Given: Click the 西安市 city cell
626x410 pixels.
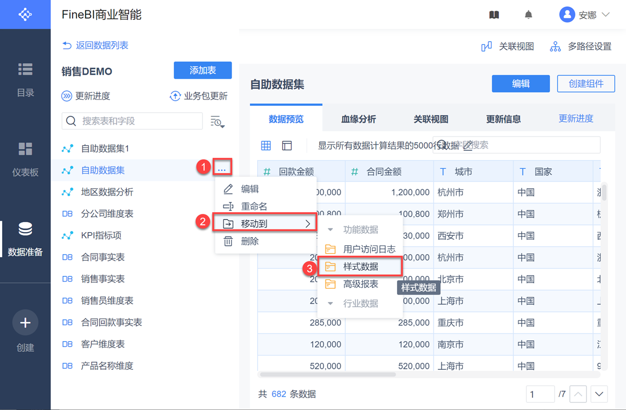Looking at the screenshot, I should click(x=474, y=236).
